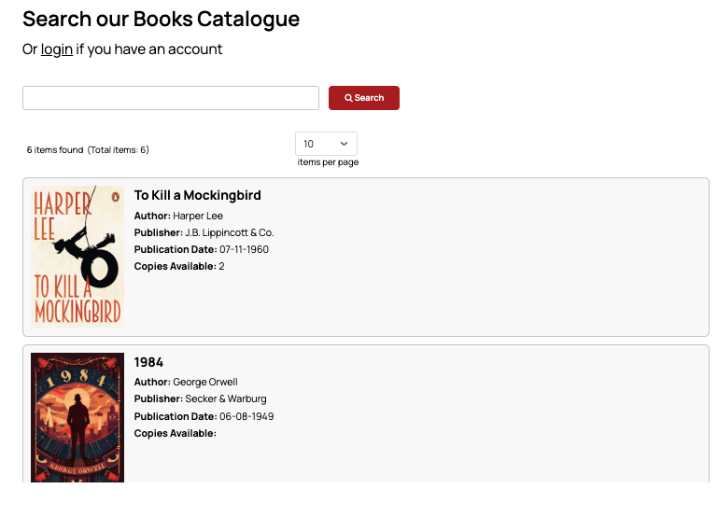The image size is (718, 517).
Task: Select the To Kill a Mockingbird title
Action: click(x=197, y=195)
